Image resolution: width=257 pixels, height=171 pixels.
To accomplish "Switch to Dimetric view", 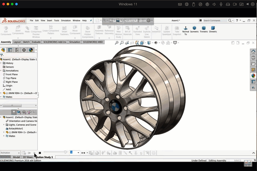I will (x=213, y=28).
